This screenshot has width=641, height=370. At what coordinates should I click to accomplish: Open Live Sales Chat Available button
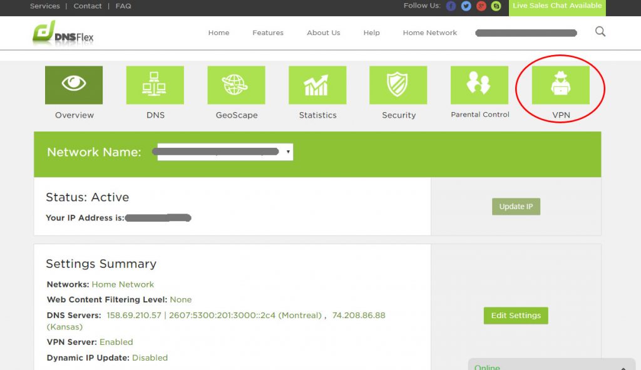click(x=557, y=7)
